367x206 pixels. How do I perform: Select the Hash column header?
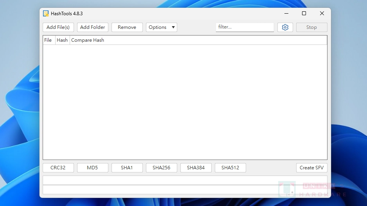[x=63, y=40]
